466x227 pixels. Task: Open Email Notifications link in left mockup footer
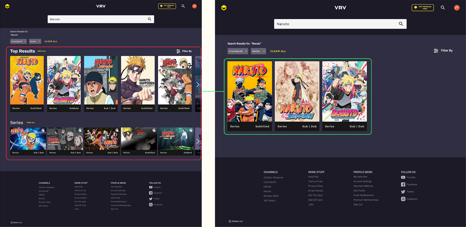[119, 202]
